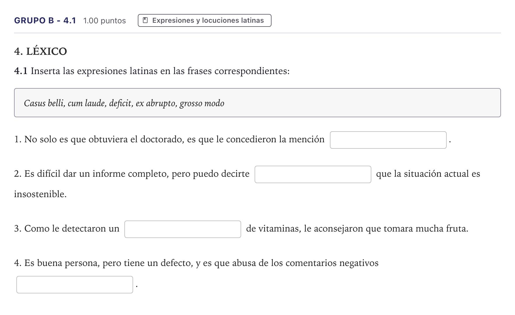Click the '4. LÉXICO' section heading

[41, 51]
